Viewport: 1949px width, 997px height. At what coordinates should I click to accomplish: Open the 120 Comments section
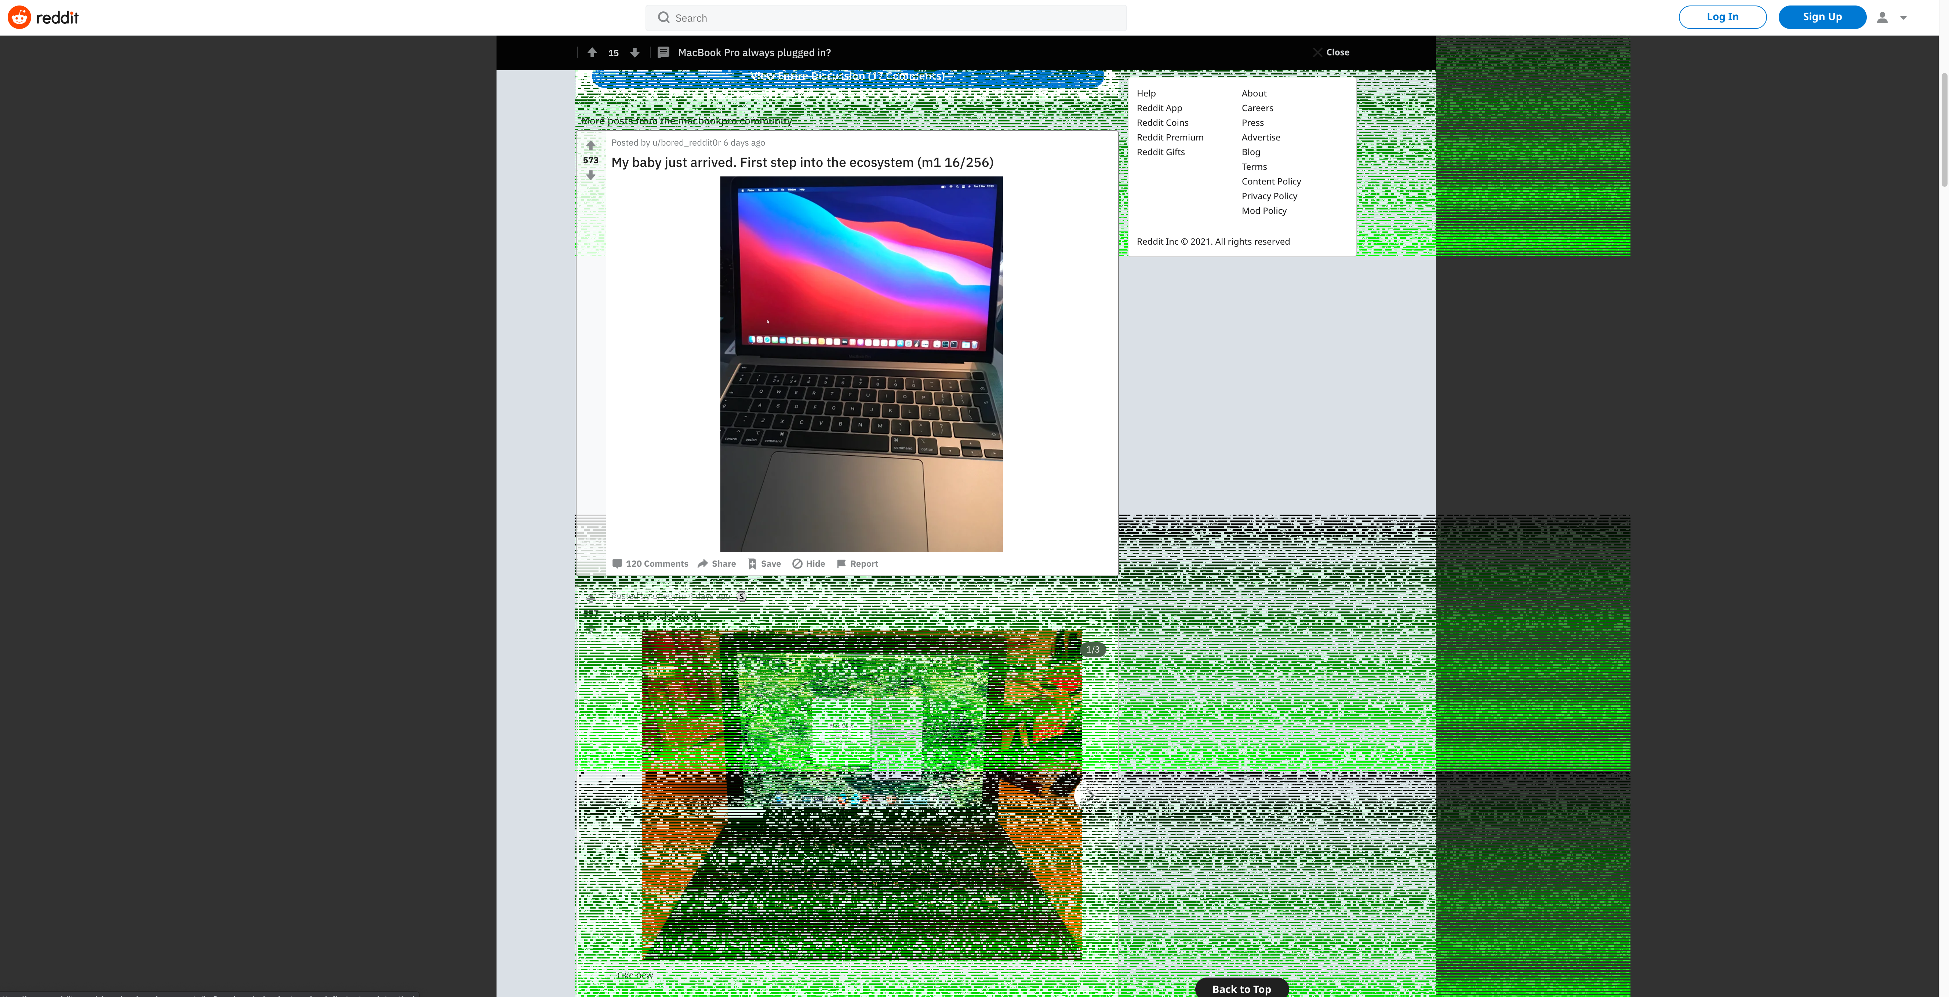click(x=650, y=563)
